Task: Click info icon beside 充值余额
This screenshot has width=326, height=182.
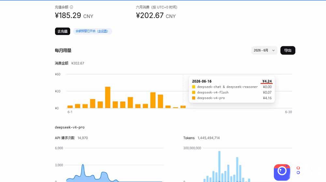Action: 71,7
